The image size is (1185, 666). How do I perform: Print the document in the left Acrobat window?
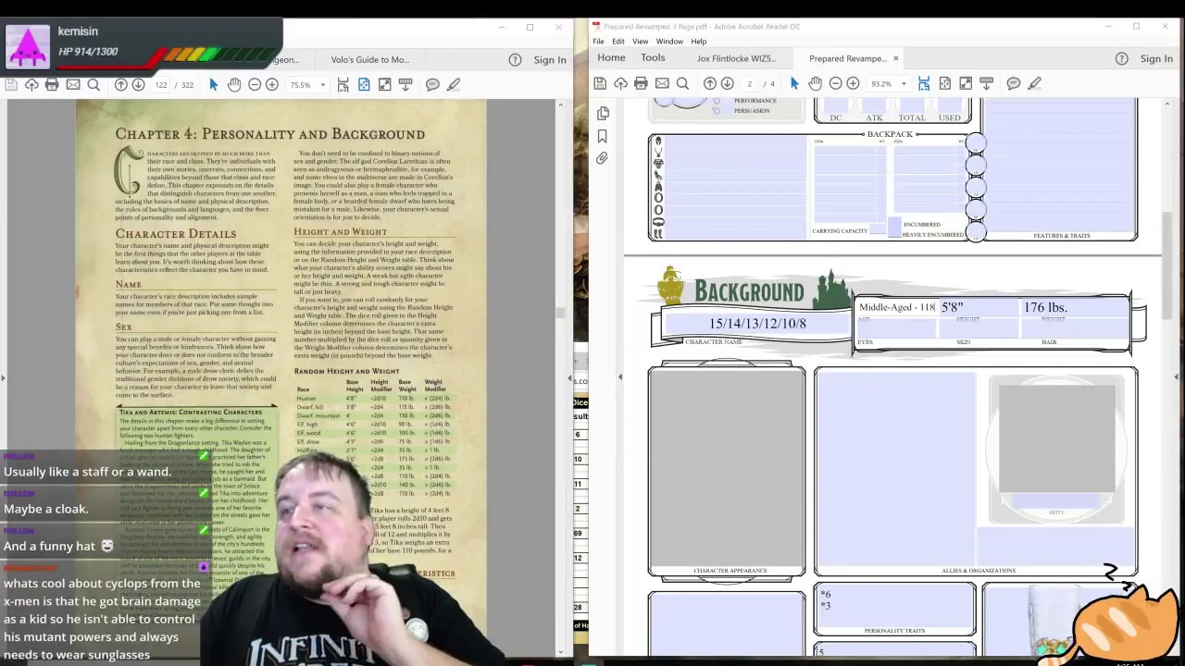(52, 84)
